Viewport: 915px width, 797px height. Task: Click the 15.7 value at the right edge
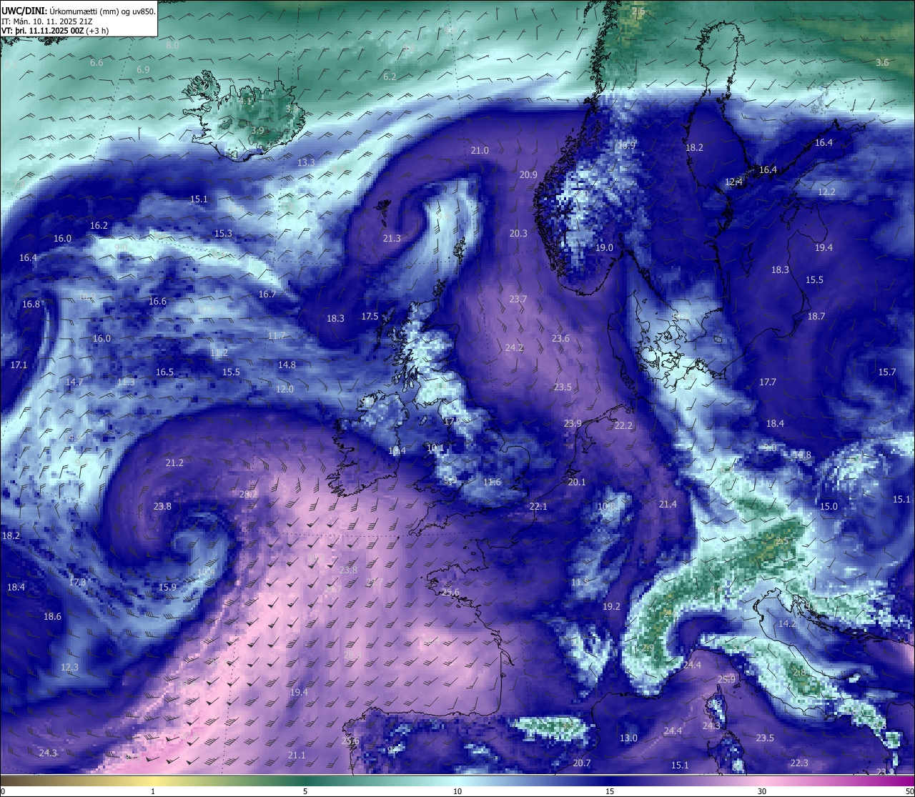[x=886, y=372]
